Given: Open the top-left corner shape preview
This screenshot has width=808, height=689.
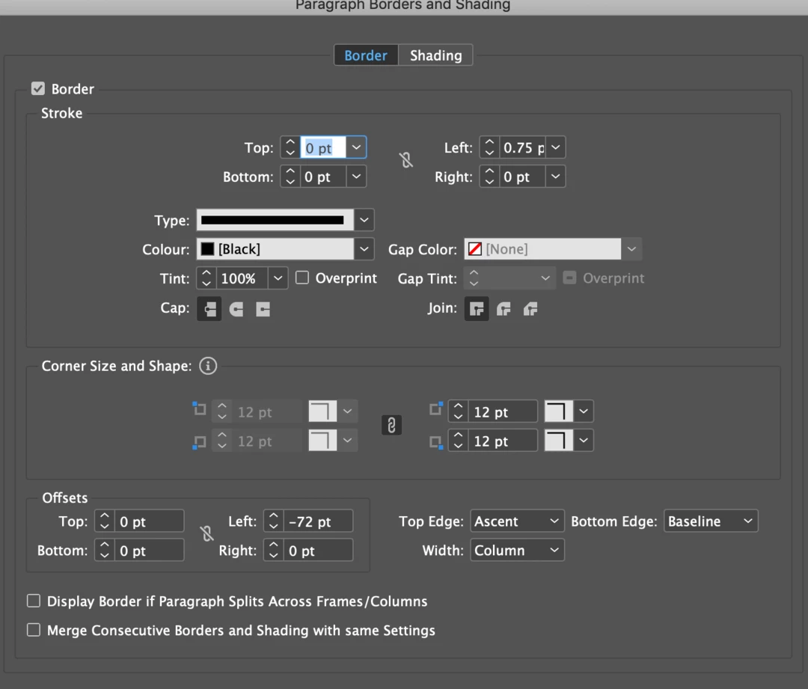Looking at the screenshot, I should [x=322, y=411].
